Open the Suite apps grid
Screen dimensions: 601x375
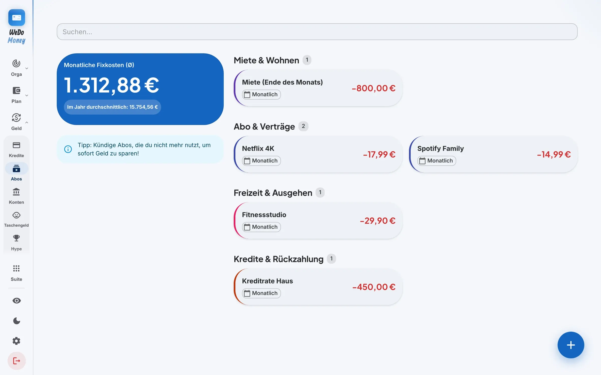click(x=16, y=268)
